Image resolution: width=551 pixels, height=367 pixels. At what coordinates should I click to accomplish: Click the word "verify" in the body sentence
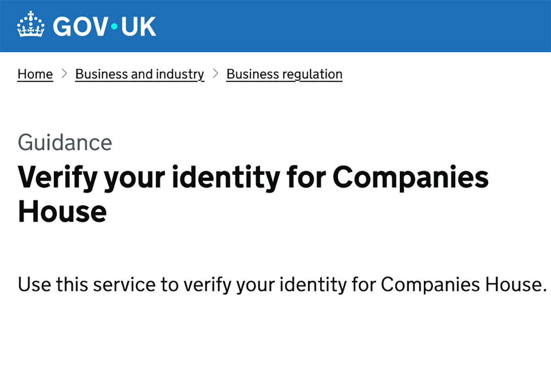[205, 284]
